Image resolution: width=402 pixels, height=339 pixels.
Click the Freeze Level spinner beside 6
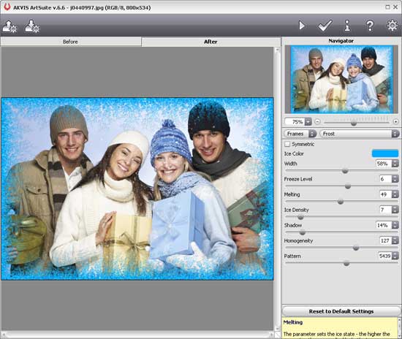click(x=395, y=179)
